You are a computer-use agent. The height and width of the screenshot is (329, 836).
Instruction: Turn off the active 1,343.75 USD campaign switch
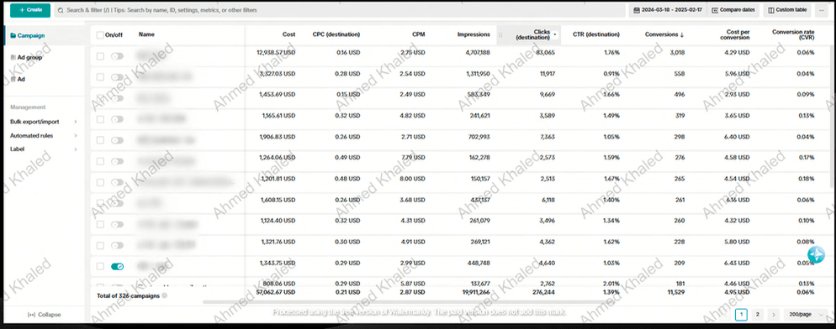117,266
